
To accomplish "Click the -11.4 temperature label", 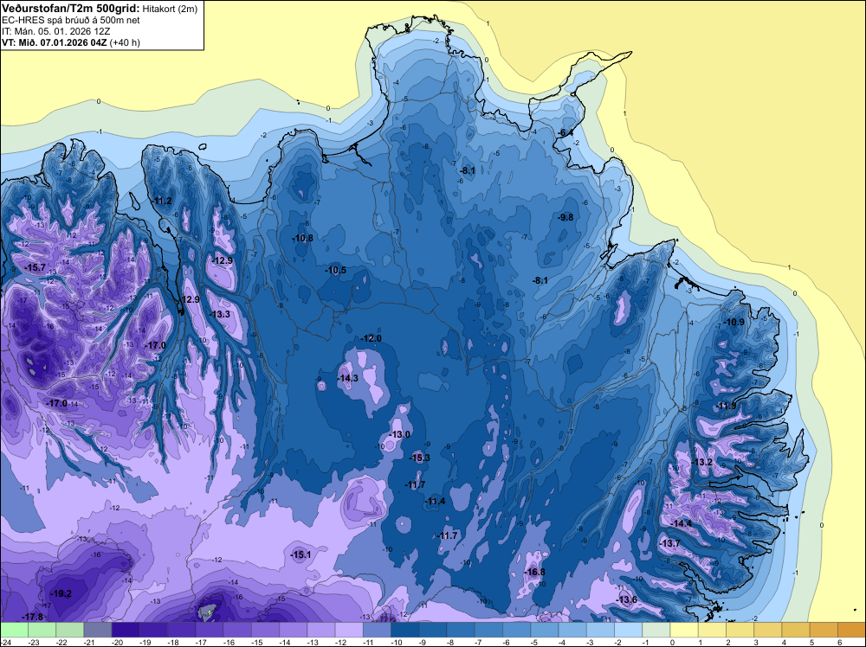I will (435, 501).
